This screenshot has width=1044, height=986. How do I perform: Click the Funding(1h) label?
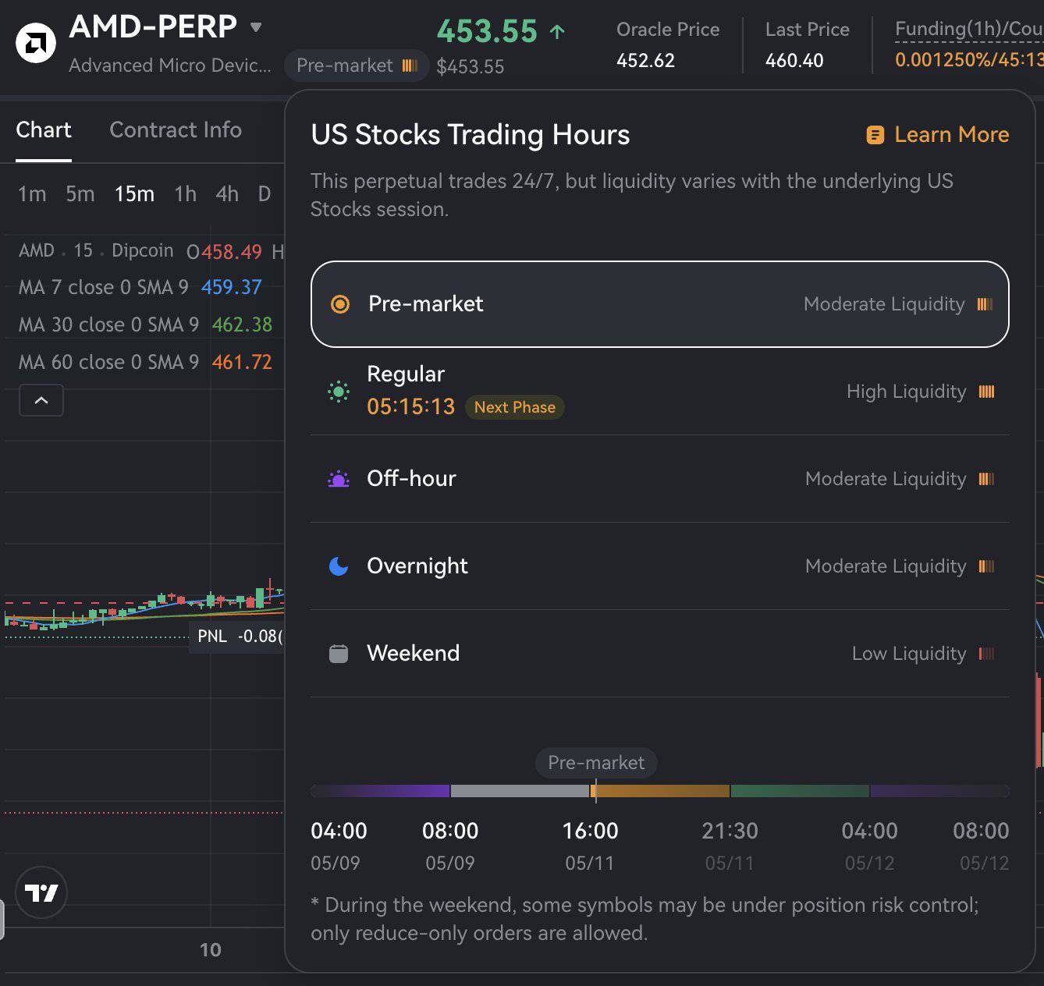coord(969,30)
